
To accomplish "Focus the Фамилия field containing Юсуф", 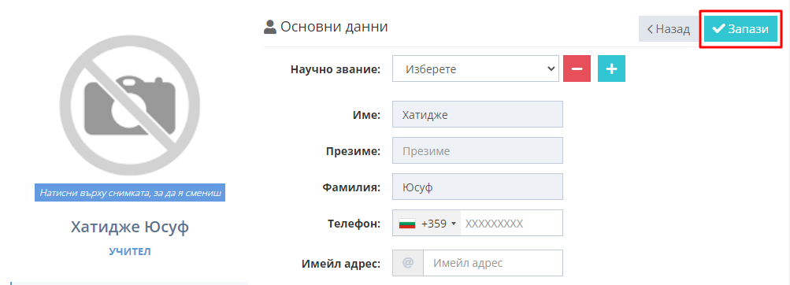I will click(x=477, y=187).
